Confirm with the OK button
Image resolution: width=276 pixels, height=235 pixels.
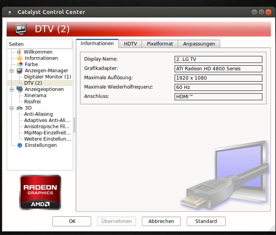pos(72,221)
